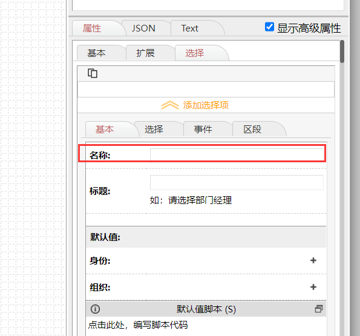Screen dimensions: 360x336
Task: Click 点击此处，编写脚本代码 script area
Action: [138, 324]
